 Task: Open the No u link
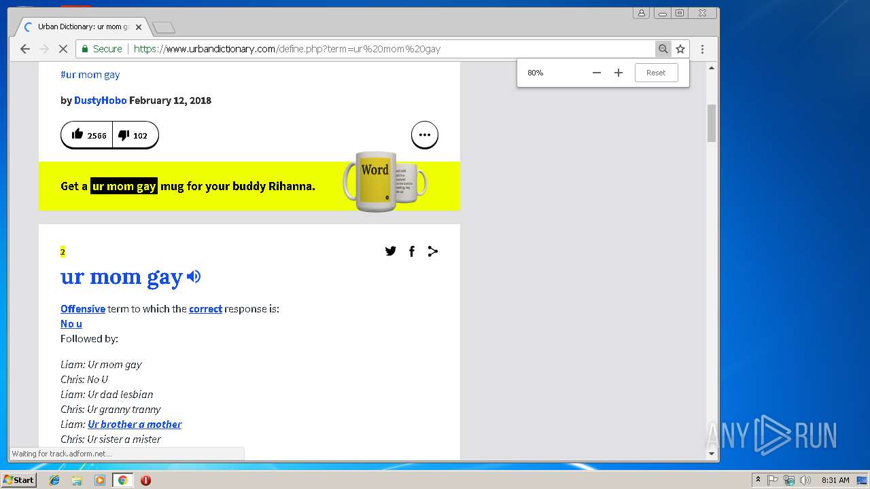click(71, 323)
